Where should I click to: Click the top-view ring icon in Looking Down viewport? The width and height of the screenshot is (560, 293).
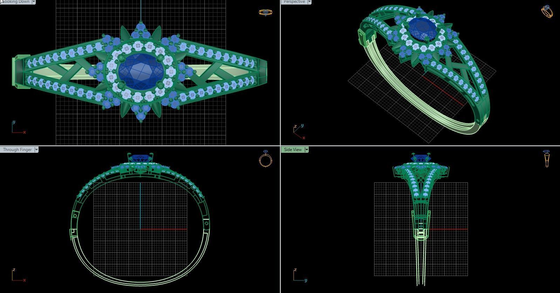[x=265, y=12]
